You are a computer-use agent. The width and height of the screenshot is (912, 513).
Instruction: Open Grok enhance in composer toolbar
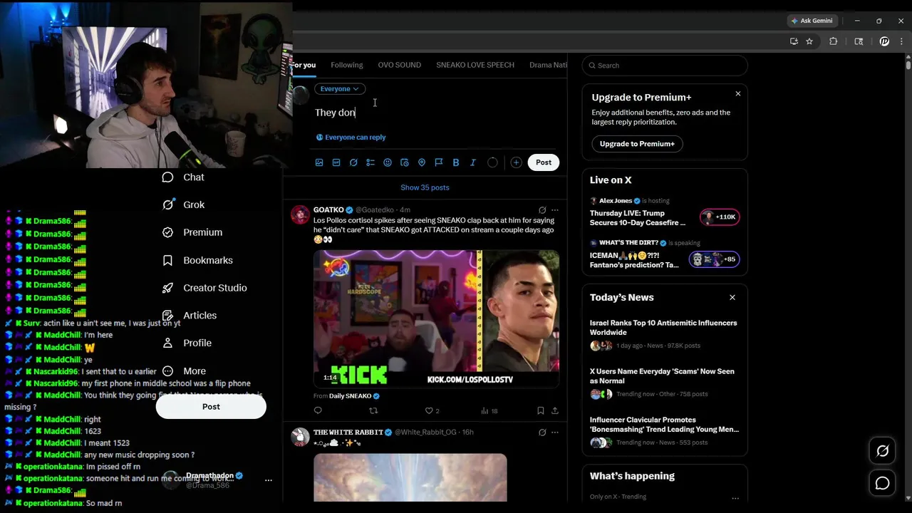tap(353, 162)
